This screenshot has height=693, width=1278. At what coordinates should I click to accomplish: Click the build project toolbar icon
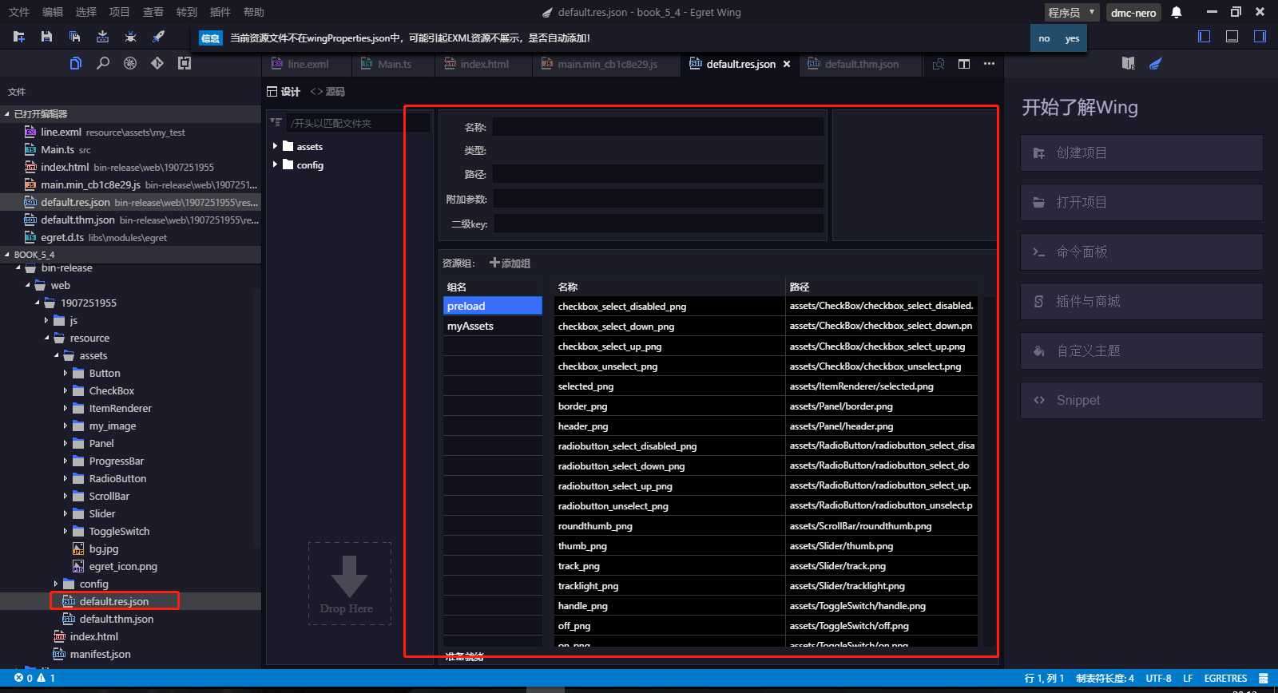(102, 37)
